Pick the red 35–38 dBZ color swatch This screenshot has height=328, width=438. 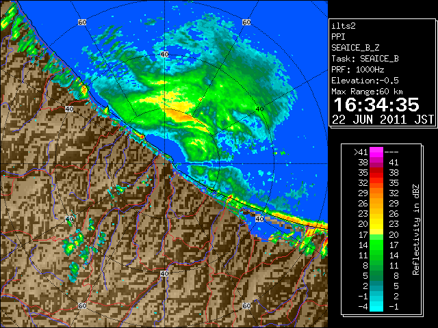[376, 173]
